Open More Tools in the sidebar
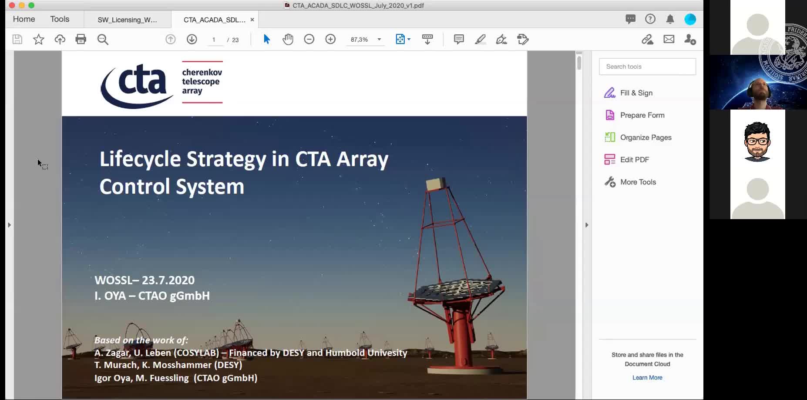 click(x=638, y=182)
